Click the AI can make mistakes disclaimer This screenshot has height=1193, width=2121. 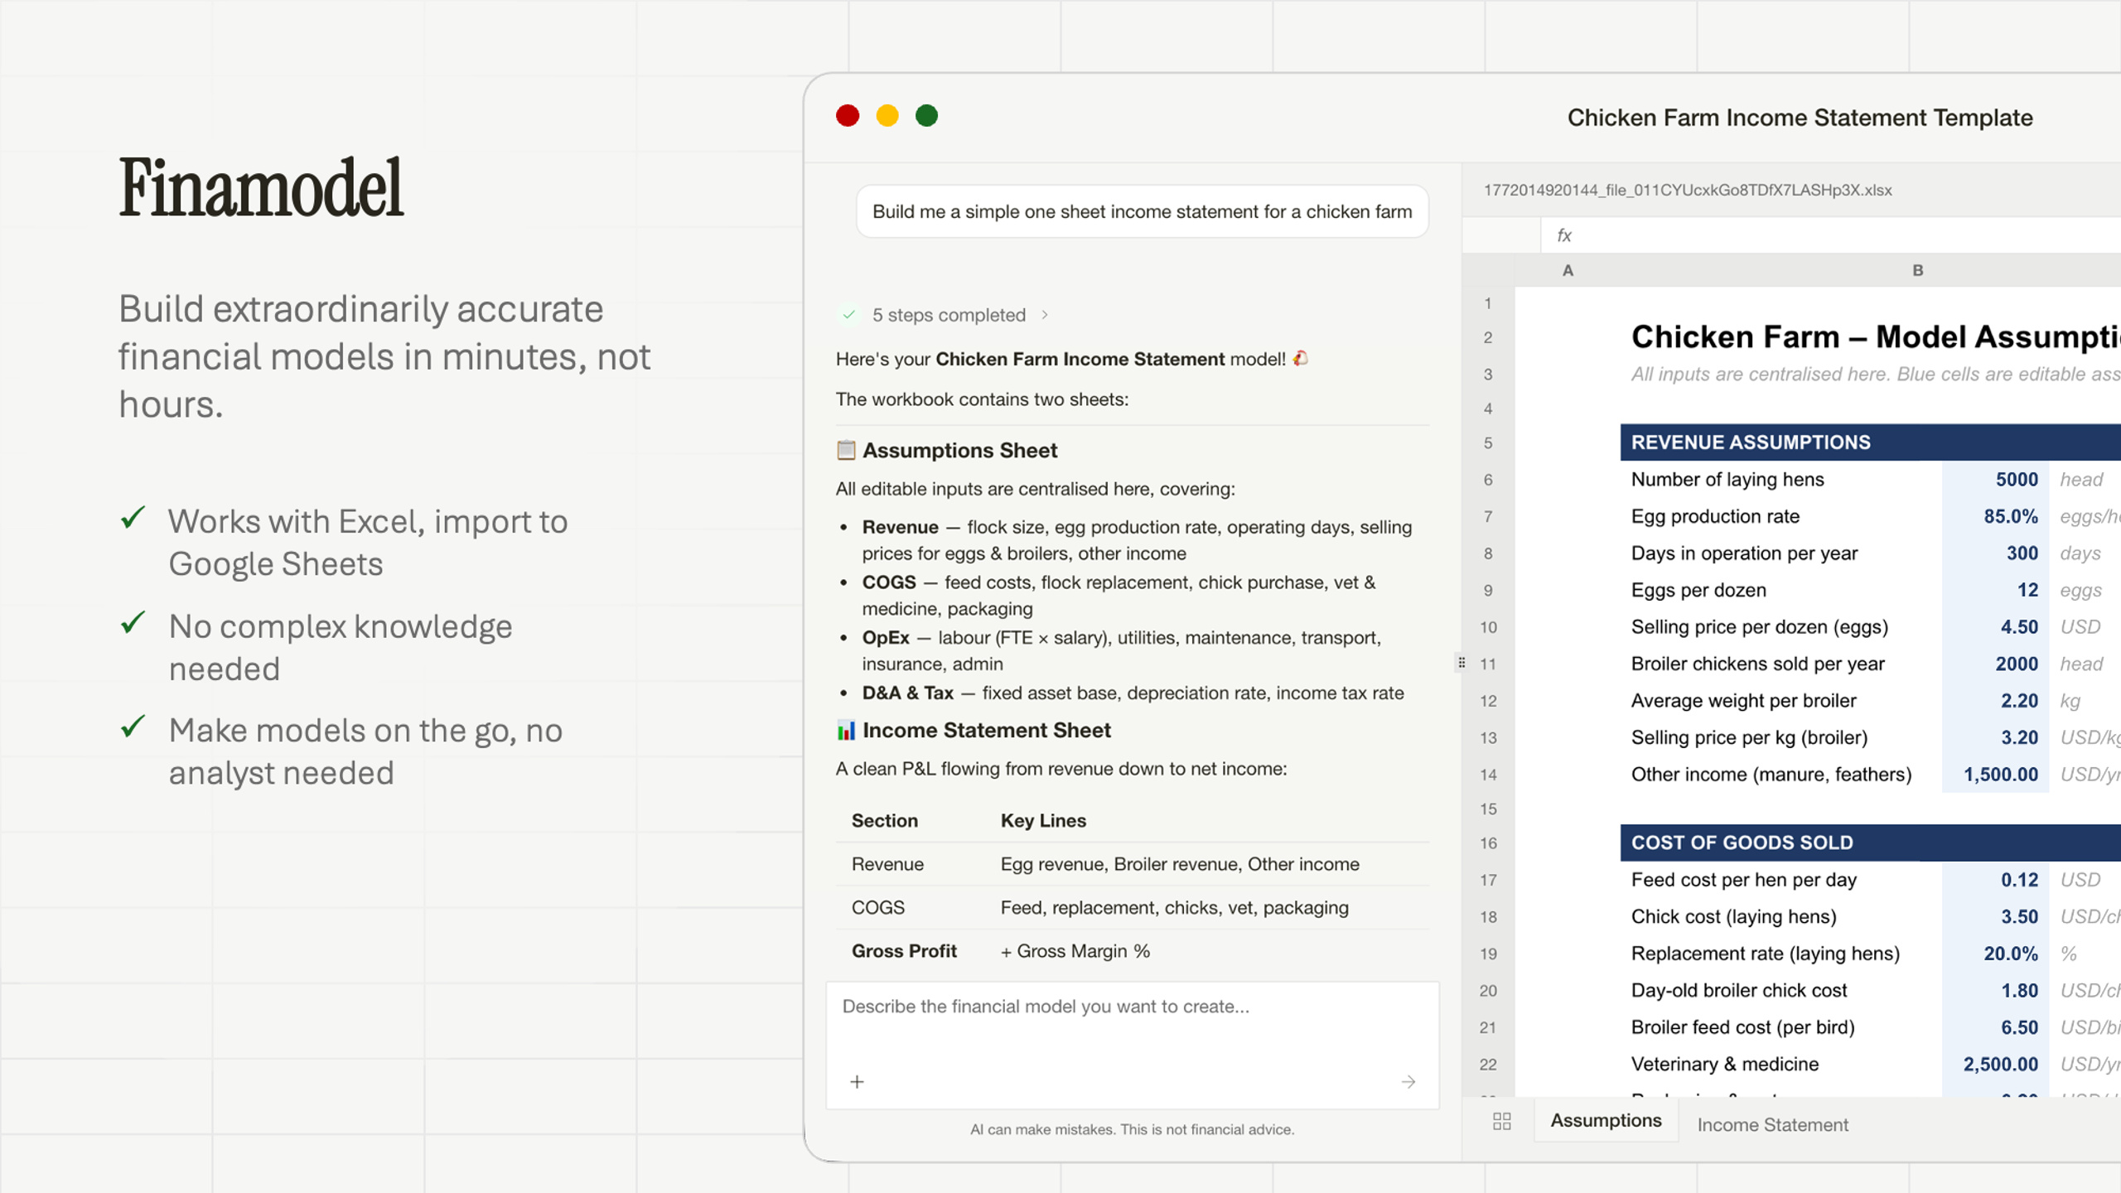click(x=1132, y=1129)
